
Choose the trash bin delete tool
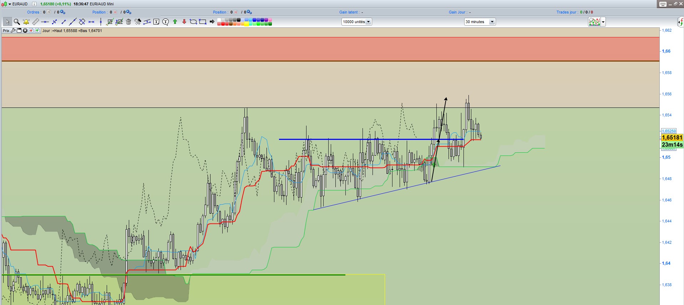point(128,22)
